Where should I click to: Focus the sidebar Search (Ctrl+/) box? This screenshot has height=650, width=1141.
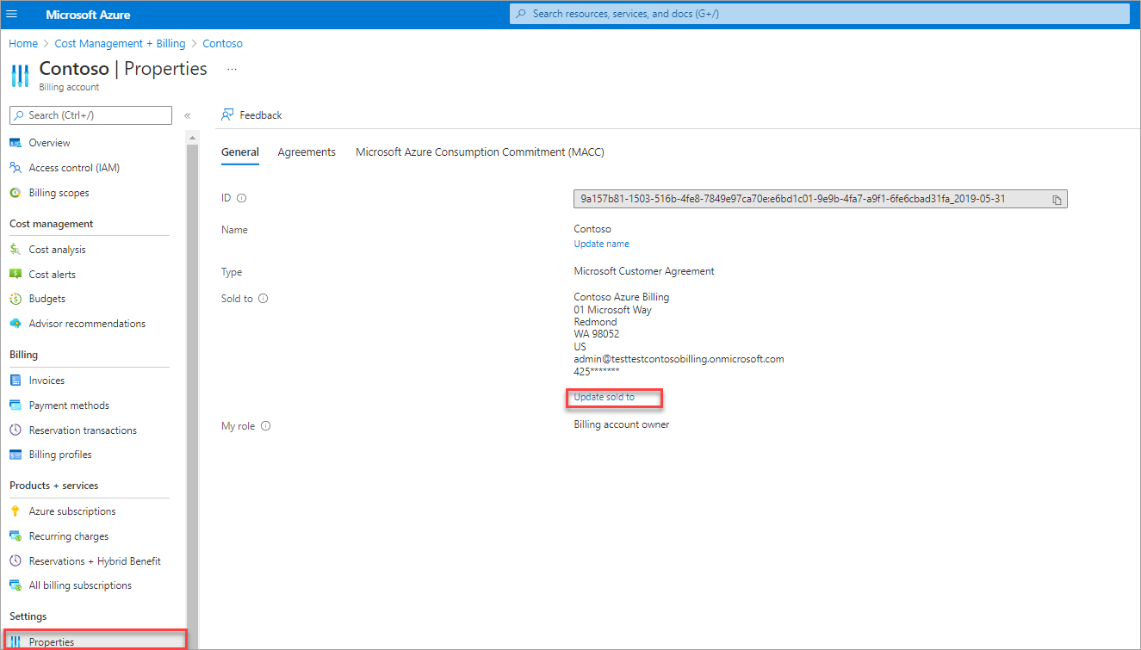coord(90,115)
